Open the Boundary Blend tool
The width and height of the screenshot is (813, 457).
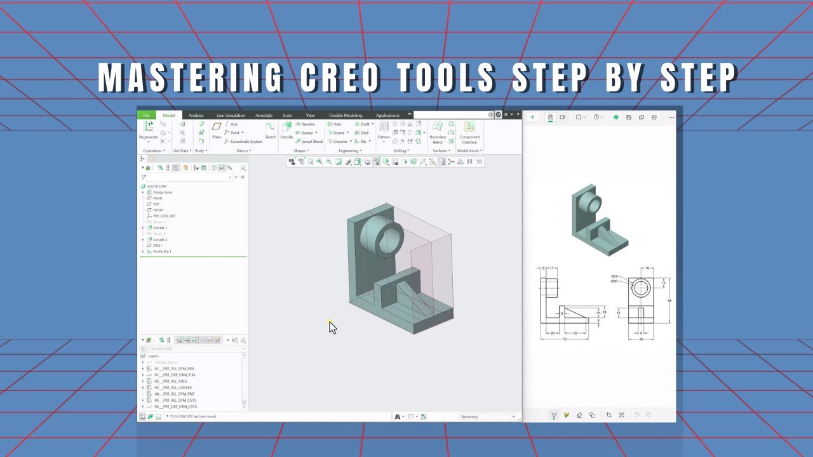coord(438,133)
